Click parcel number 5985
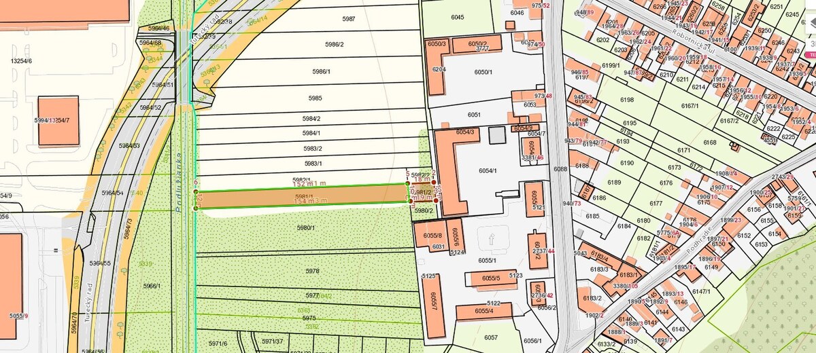Viewport: 816px width, 353px height. pyautogui.click(x=314, y=98)
